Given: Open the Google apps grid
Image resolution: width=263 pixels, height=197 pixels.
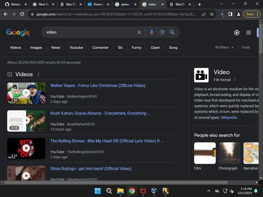Looking at the screenshot, I should 248,33.
